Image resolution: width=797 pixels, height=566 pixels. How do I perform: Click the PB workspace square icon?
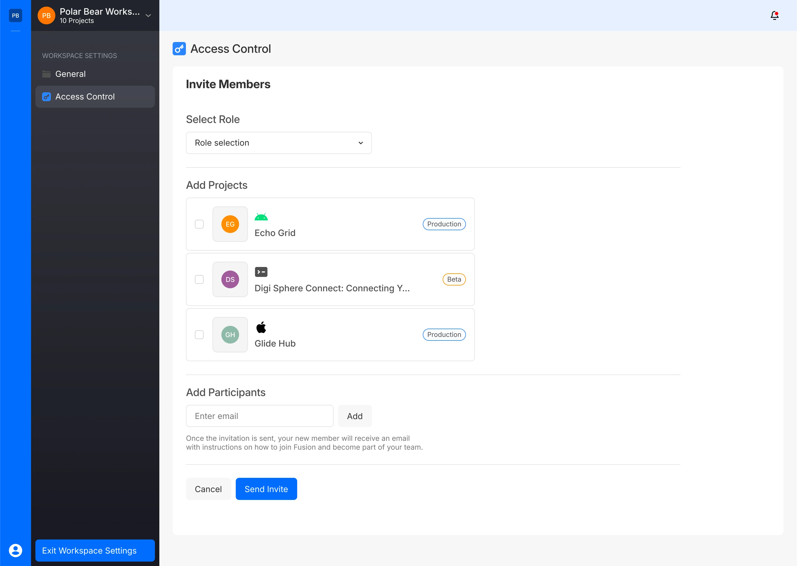(x=15, y=15)
